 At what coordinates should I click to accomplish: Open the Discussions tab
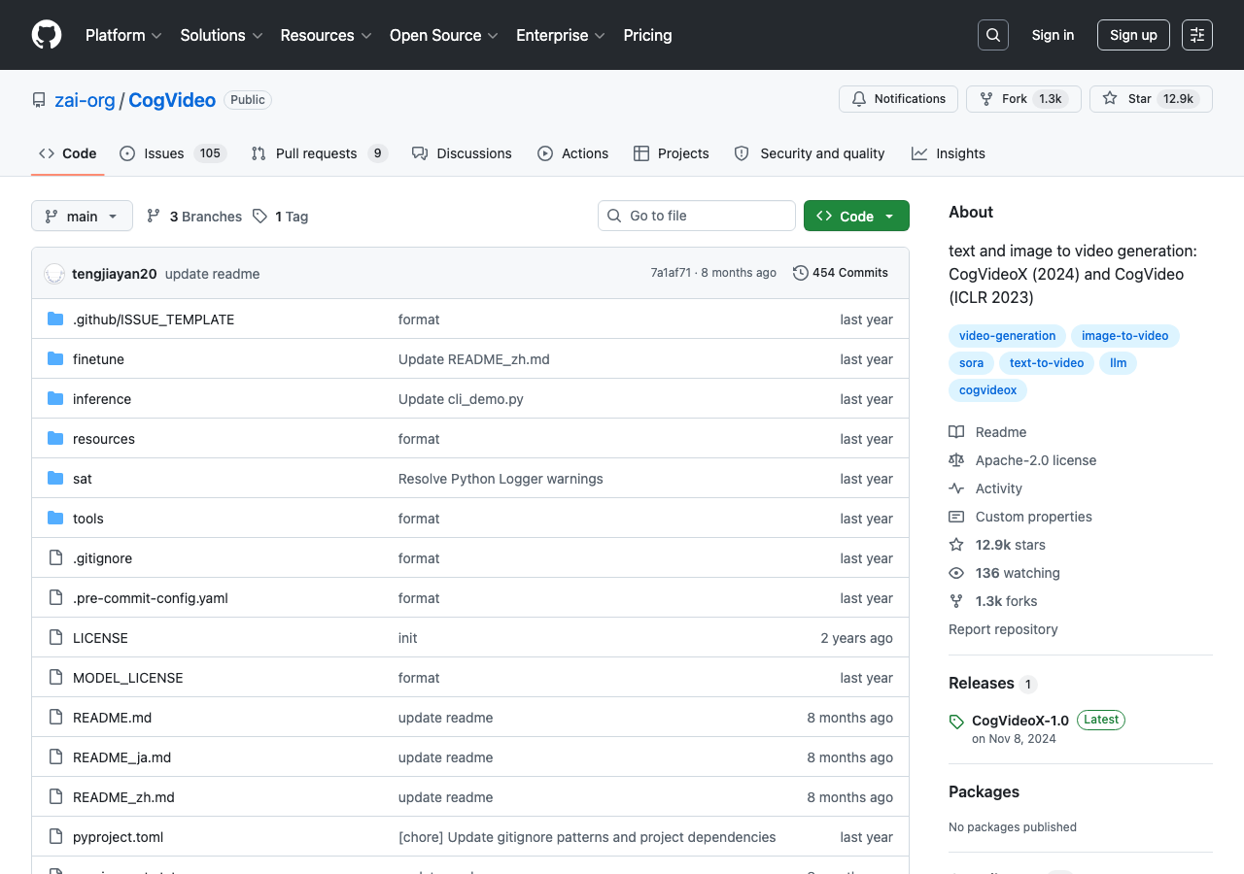point(462,153)
